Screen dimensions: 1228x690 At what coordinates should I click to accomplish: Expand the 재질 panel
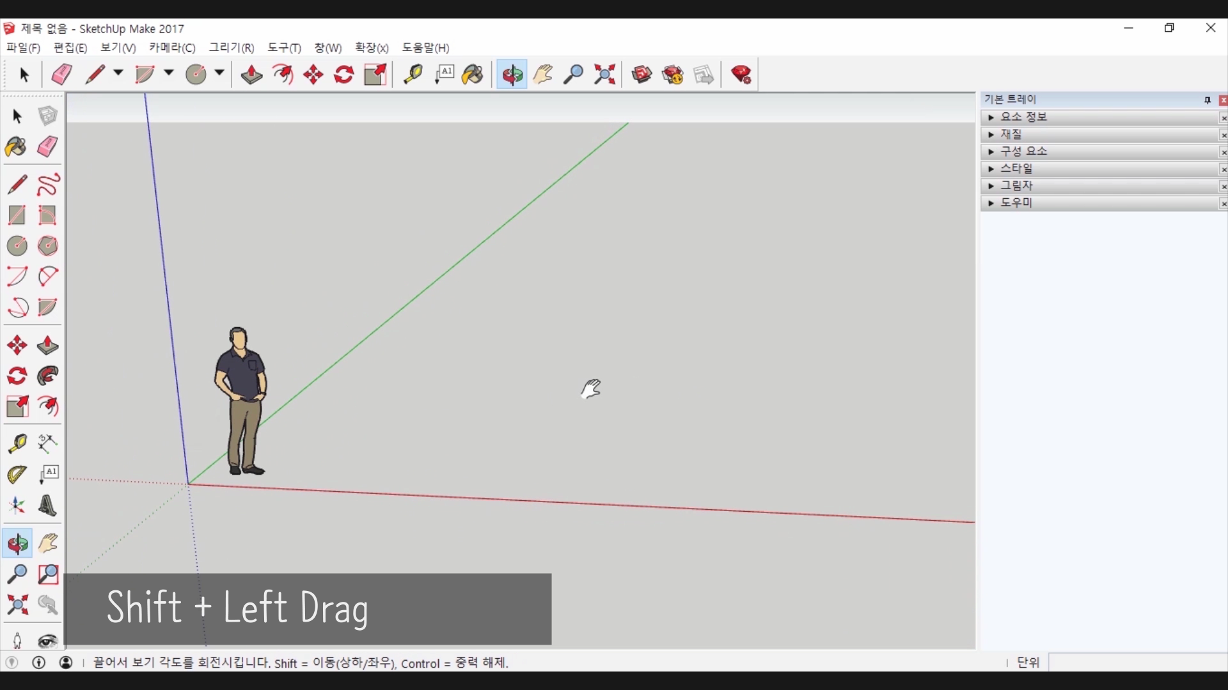tap(1100, 135)
